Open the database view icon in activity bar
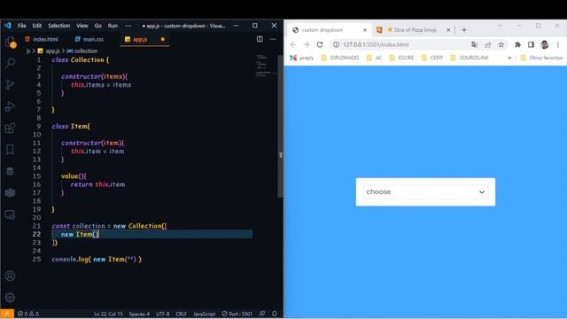This screenshot has height=319, width=567. pos(10,171)
